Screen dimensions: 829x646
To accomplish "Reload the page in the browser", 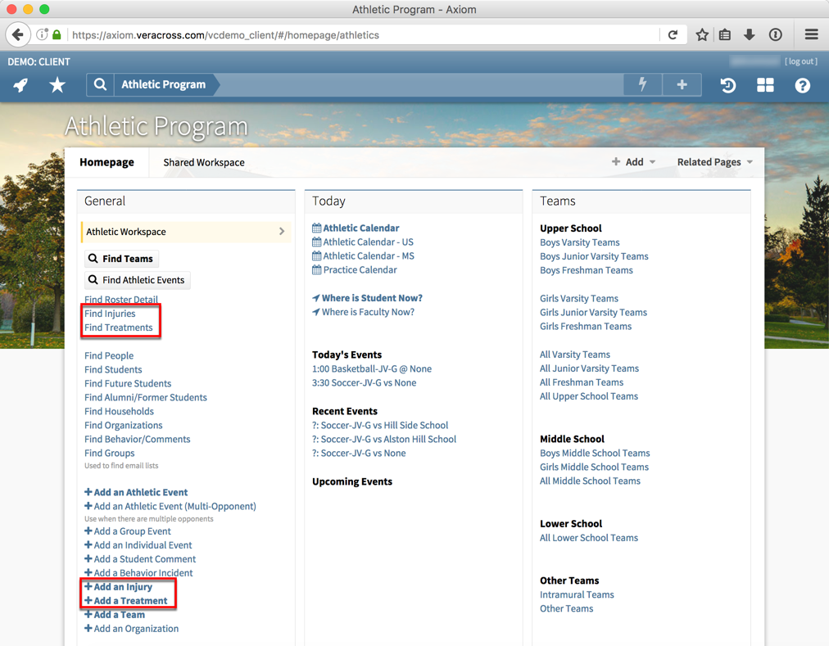I will [x=673, y=35].
